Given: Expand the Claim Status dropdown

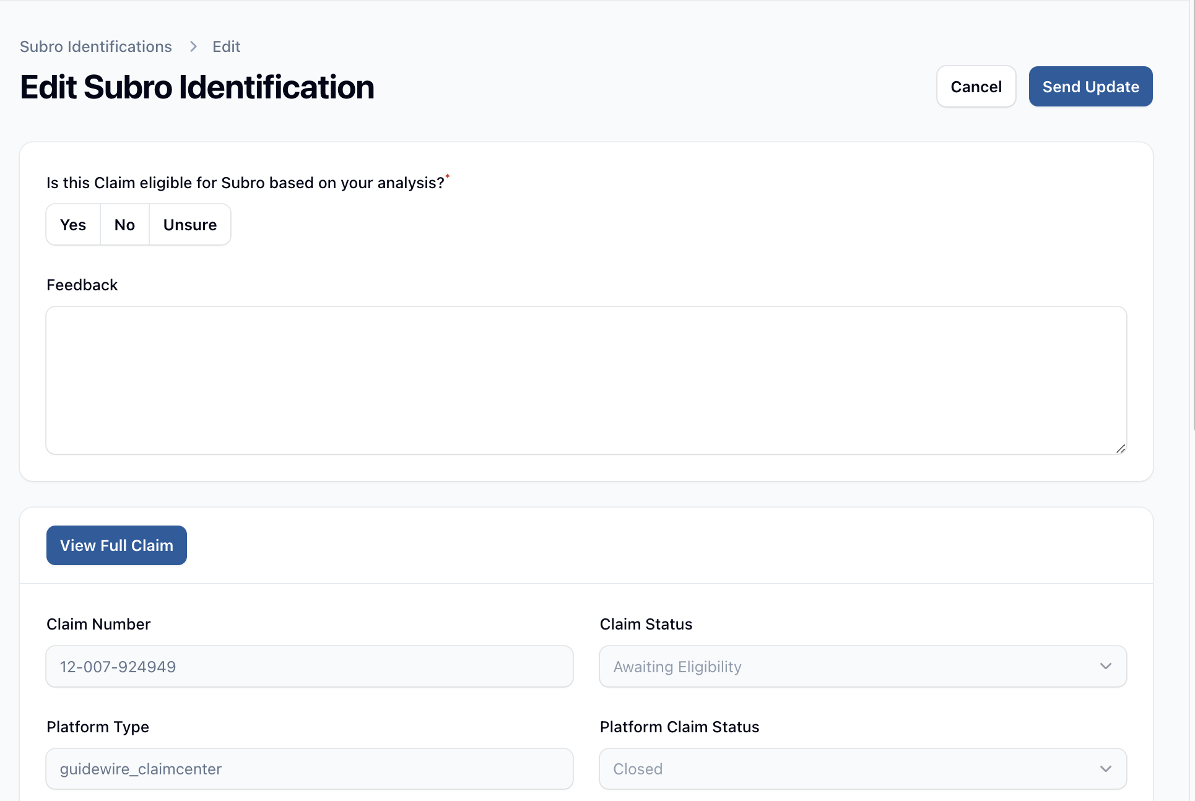Looking at the screenshot, I should [x=862, y=667].
